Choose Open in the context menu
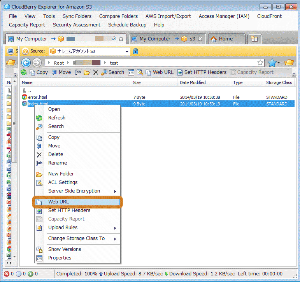300x282 pixels. tap(77, 109)
